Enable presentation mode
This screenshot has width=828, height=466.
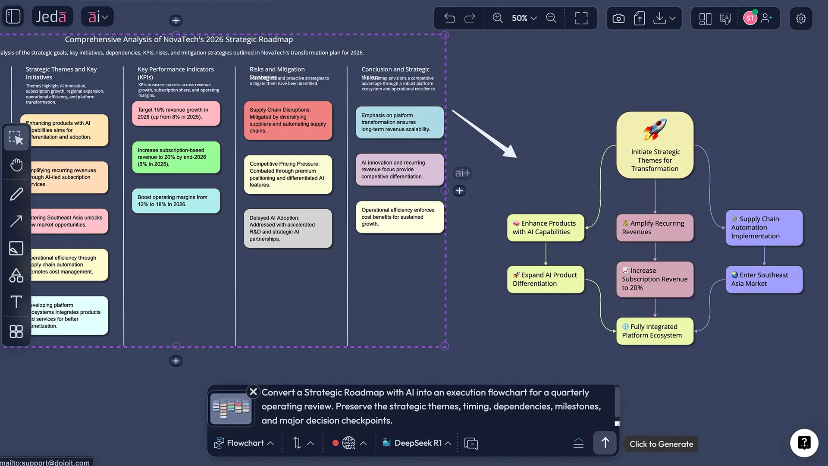726,18
